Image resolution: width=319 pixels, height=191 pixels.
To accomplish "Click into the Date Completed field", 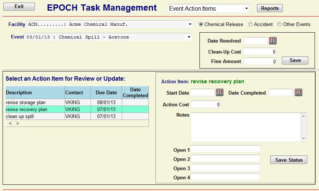I will (281, 92).
